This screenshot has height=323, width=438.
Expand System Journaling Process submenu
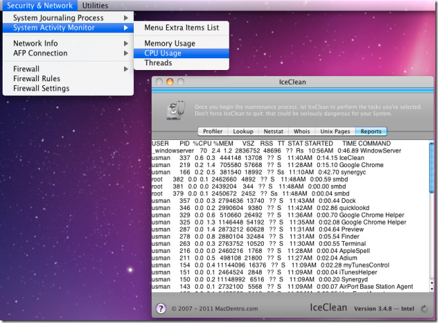68,18
